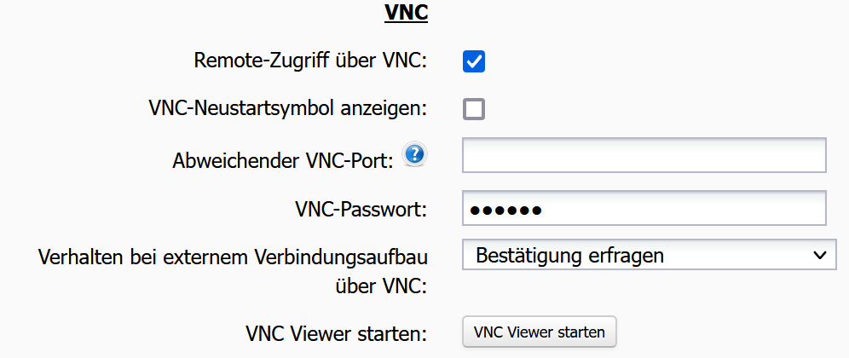Select the Abweichender VNC-Port label text

click(x=282, y=159)
